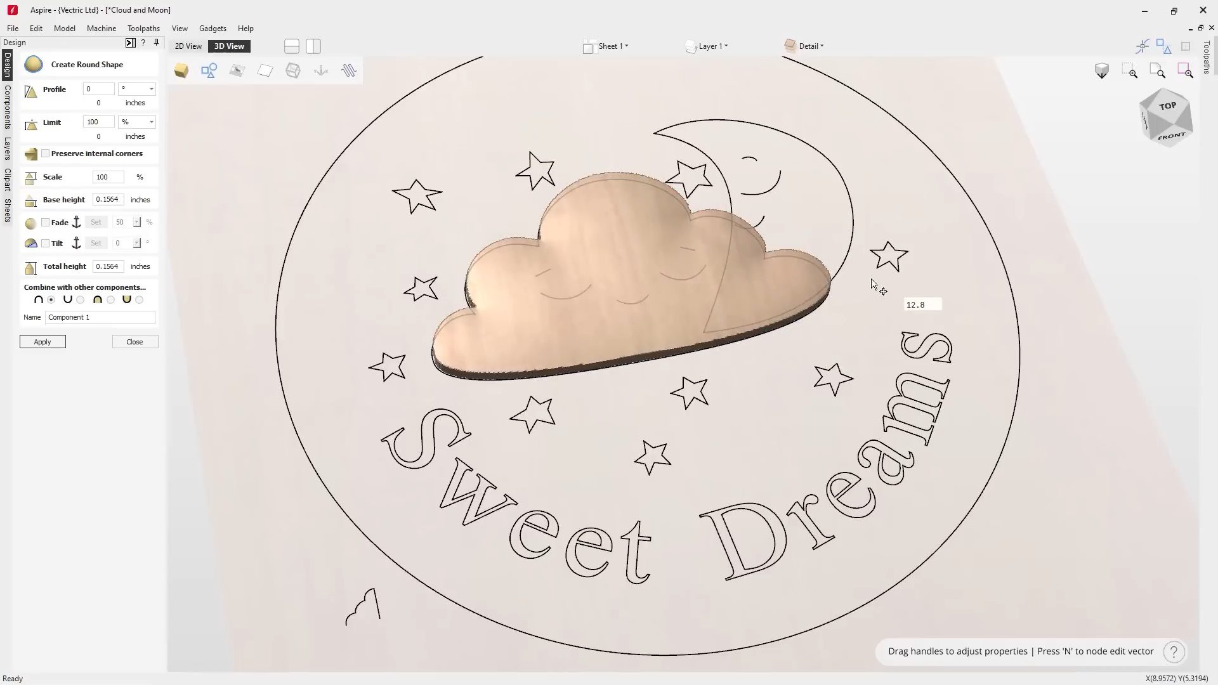The image size is (1218, 685).
Task: Click the Close button in the panel
Action: pos(134,342)
